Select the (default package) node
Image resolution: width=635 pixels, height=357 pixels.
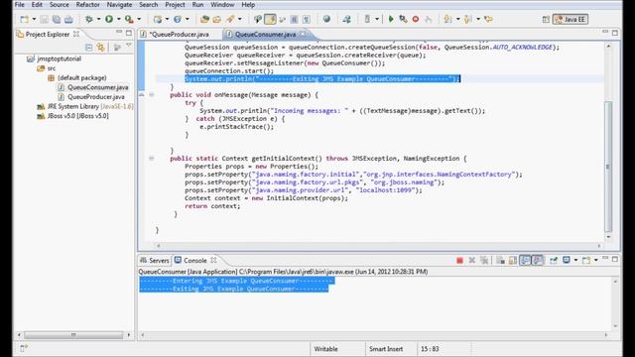point(81,77)
